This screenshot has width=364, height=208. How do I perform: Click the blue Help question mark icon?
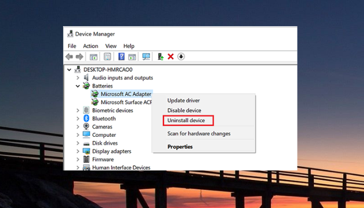(x=121, y=57)
